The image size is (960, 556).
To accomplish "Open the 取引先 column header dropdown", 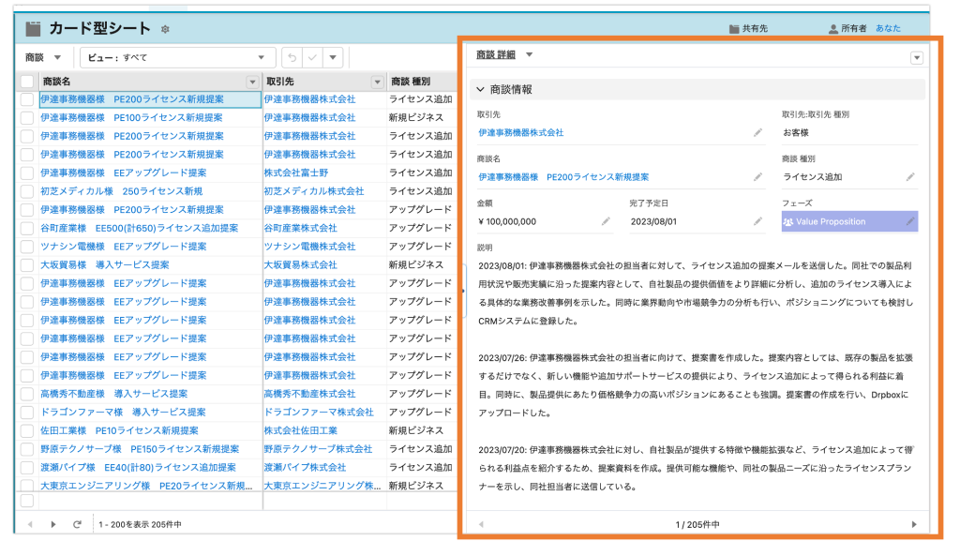I will point(377,82).
